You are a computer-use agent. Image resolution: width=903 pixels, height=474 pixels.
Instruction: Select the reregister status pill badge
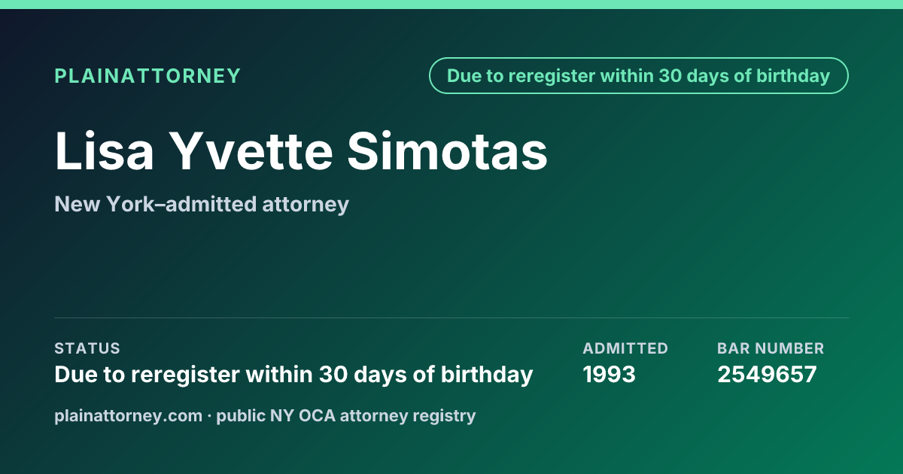639,76
